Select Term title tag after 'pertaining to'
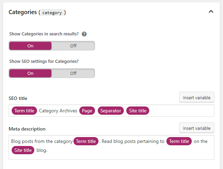Viewport: 223px width, 169px height. tap(179, 141)
